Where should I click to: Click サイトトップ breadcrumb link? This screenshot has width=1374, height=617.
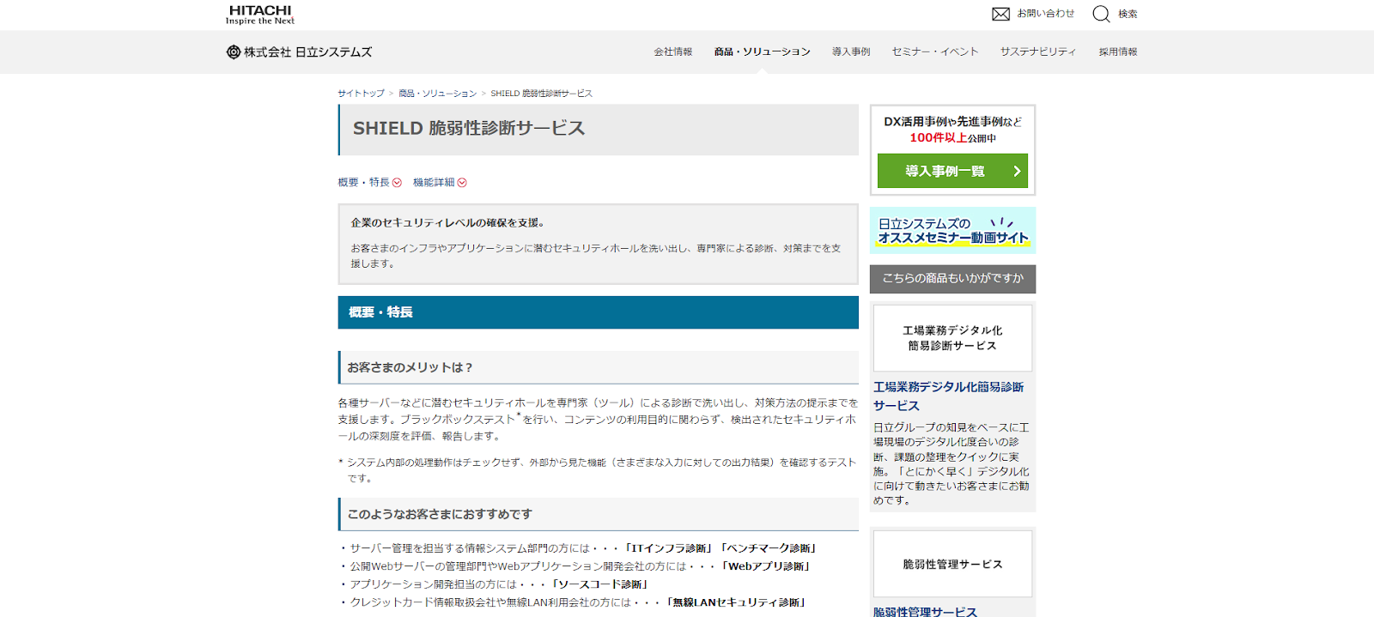[361, 94]
